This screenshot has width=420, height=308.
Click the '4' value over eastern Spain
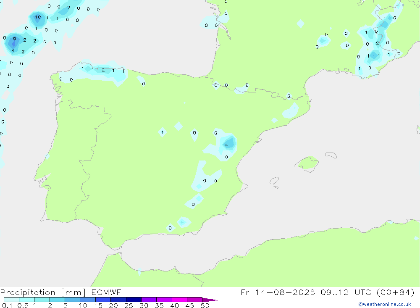[227, 145]
